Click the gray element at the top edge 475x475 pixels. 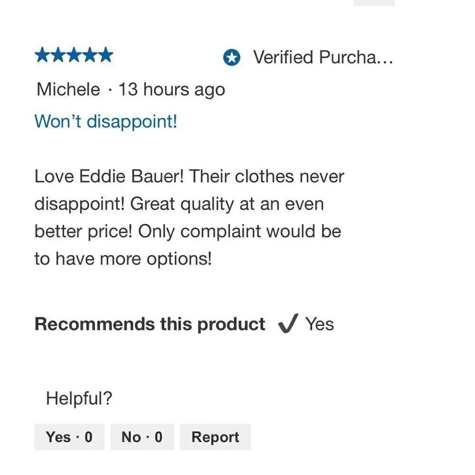point(374,2)
